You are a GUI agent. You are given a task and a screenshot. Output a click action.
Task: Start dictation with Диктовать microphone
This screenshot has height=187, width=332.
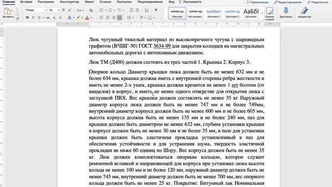pos(286,12)
